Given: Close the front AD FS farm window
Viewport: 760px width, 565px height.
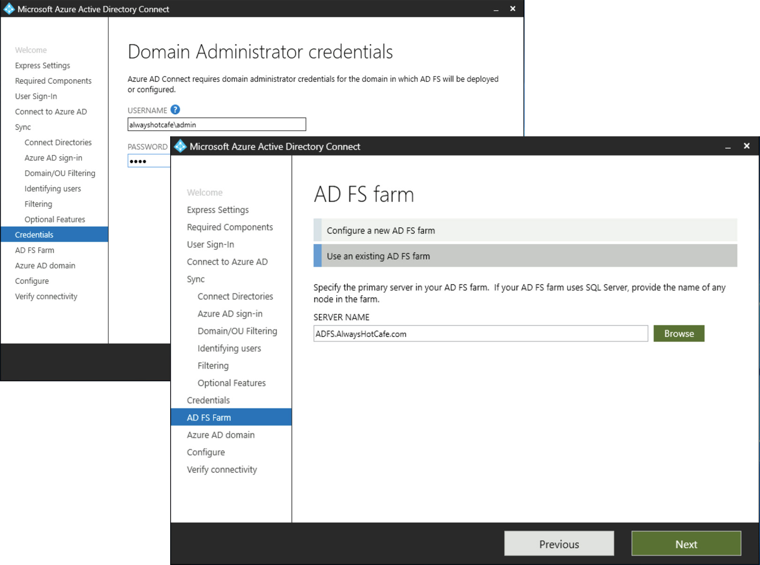Looking at the screenshot, I should [x=746, y=146].
